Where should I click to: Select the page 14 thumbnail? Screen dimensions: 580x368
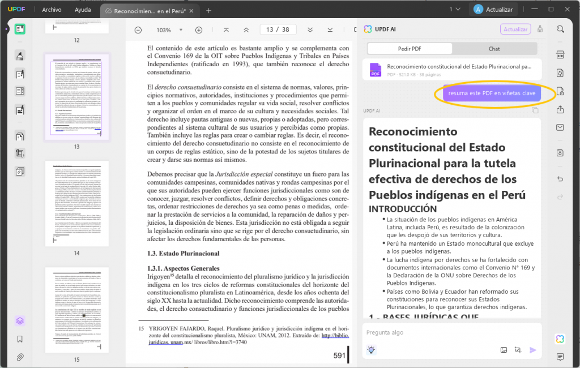pos(77,203)
